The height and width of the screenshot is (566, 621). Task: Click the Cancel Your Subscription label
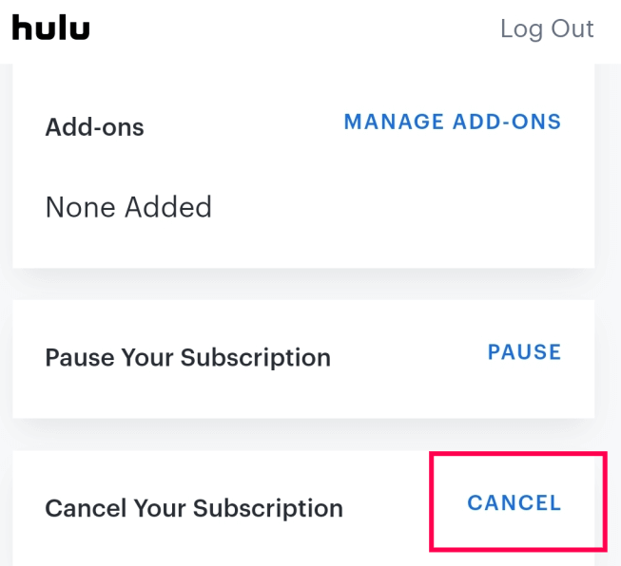pyautogui.click(x=194, y=507)
